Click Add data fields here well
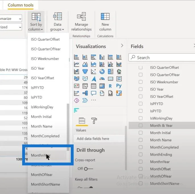The width and height of the screenshot is (195, 194). 99,138
